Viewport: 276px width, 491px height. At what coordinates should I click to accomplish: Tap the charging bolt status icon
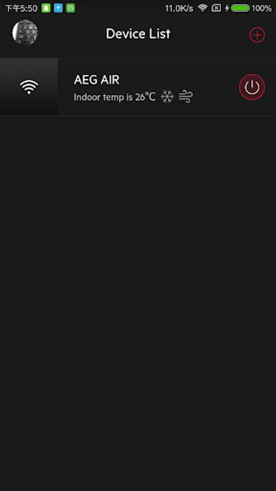[227, 8]
